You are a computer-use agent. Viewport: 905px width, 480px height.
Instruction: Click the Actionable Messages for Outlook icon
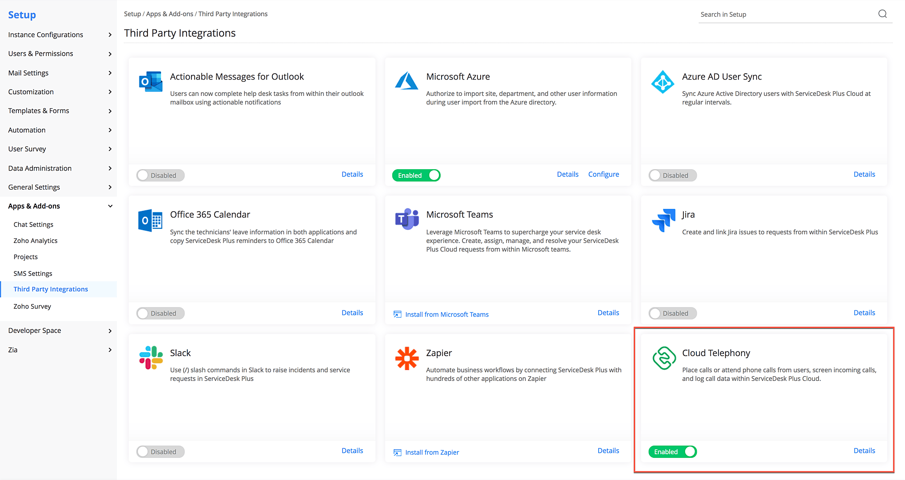150,82
